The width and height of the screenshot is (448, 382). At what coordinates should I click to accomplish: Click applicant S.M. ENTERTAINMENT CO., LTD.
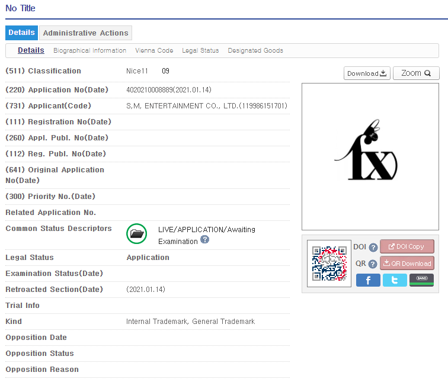point(207,106)
